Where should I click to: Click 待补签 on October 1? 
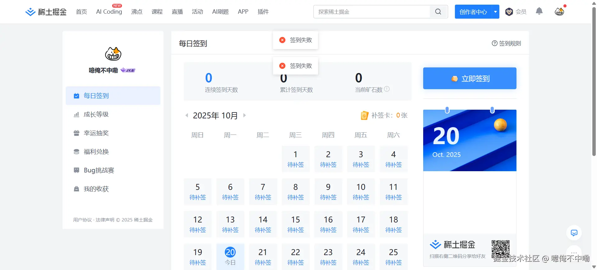296,165
